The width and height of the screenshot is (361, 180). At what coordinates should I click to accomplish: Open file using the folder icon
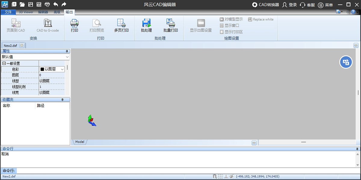pos(22,4)
